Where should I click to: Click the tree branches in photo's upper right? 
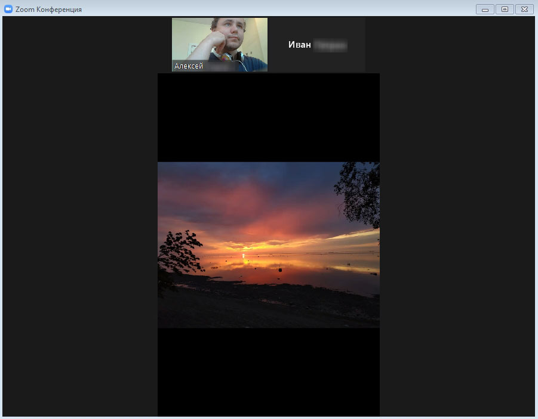[359, 190]
